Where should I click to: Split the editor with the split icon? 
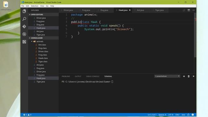[x=188, y=10]
